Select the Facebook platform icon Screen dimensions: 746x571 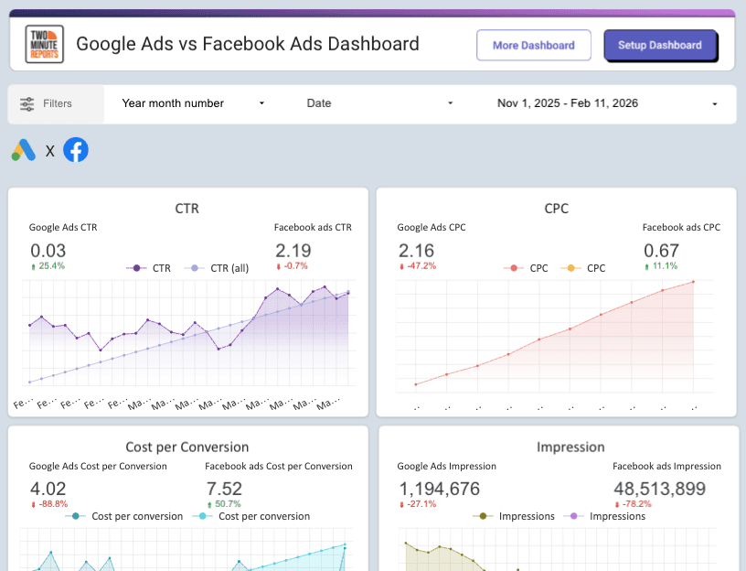[x=75, y=150]
